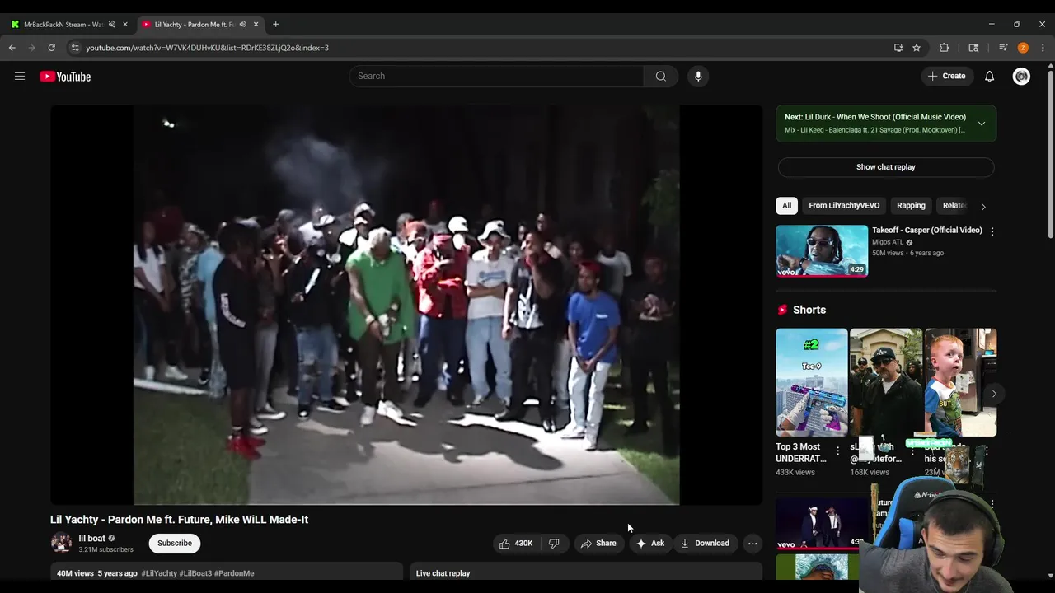The height and width of the screenshot is (593, 1055).
Task: Click the 40M views 5 years ago text
Action: pyautogui.click(x=97, y=573)
